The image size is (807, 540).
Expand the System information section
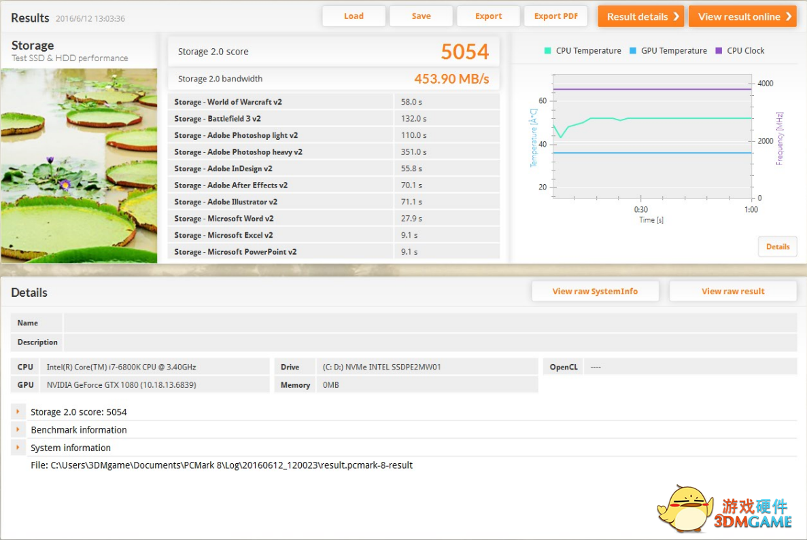[x=18, y=448]
